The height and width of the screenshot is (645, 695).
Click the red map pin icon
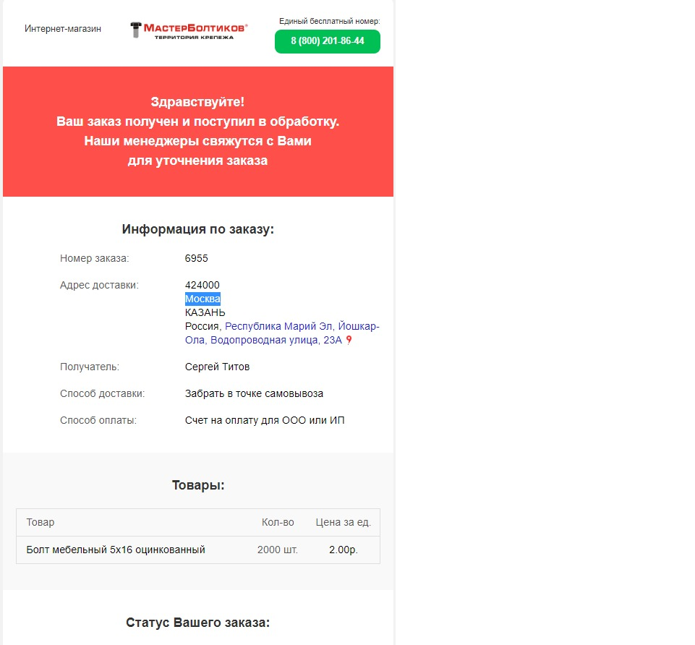point(349,341)
